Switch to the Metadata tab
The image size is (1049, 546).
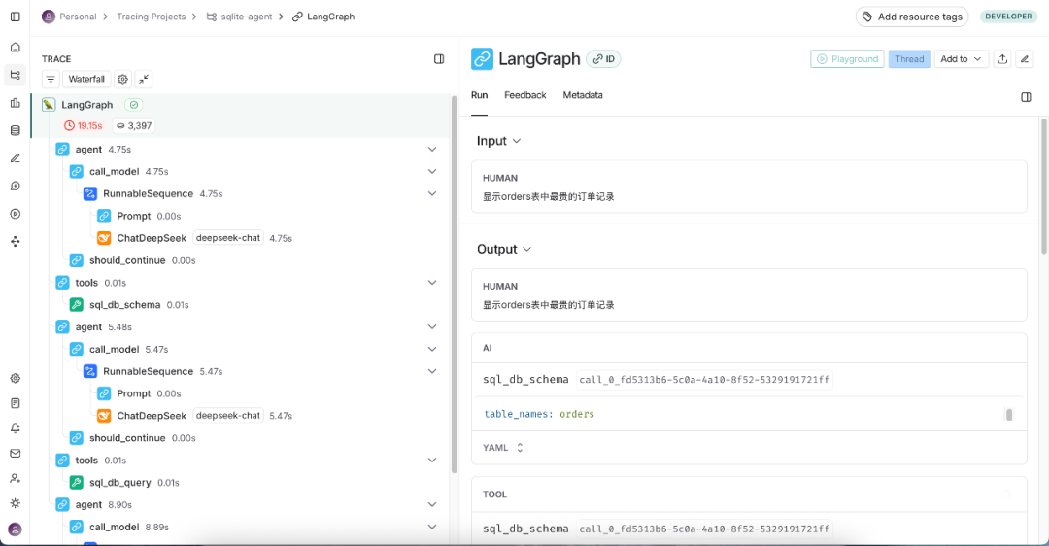point(583,95)
